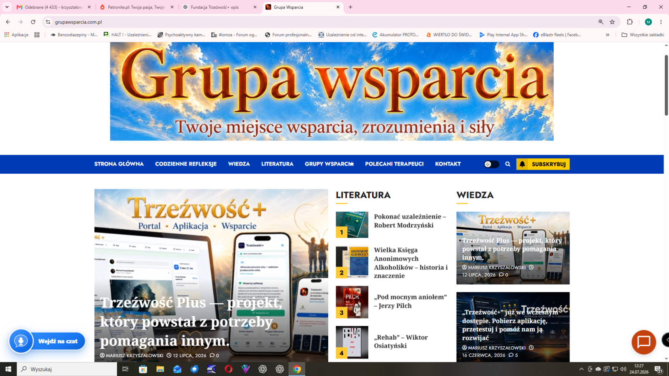The image size is (669, 376).
Task: Open the POLECANI TERAPEUCI menu item
Action: pos(394,164)
